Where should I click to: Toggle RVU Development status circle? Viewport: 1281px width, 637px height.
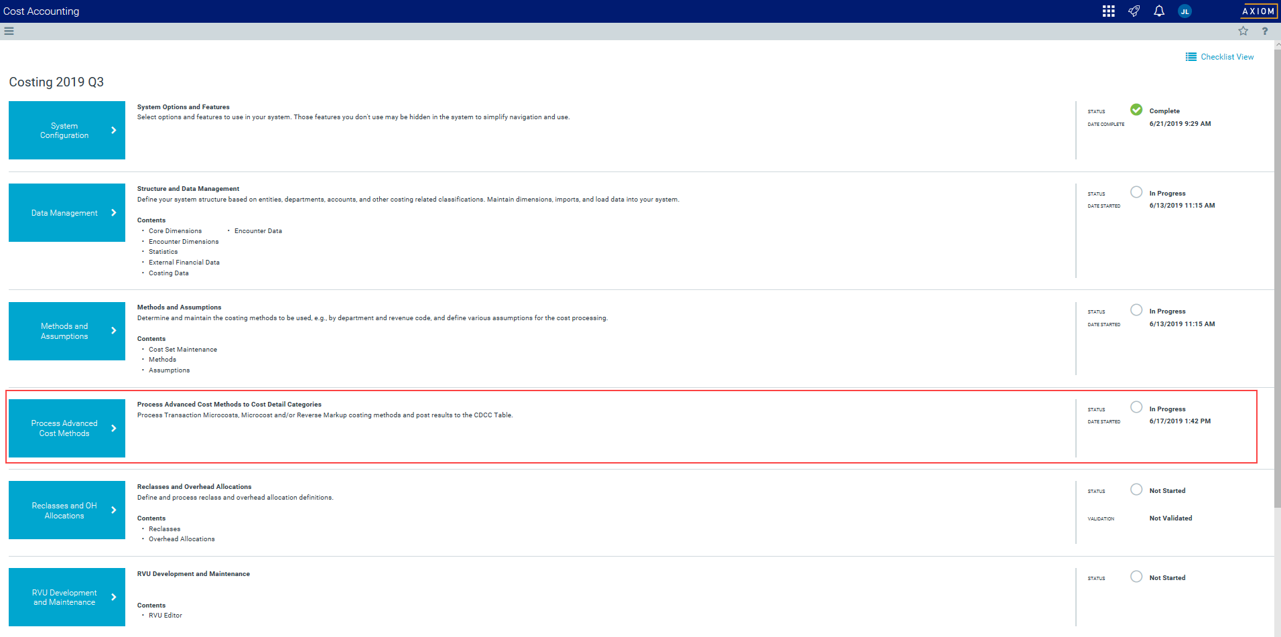(x=1136, y=577)
